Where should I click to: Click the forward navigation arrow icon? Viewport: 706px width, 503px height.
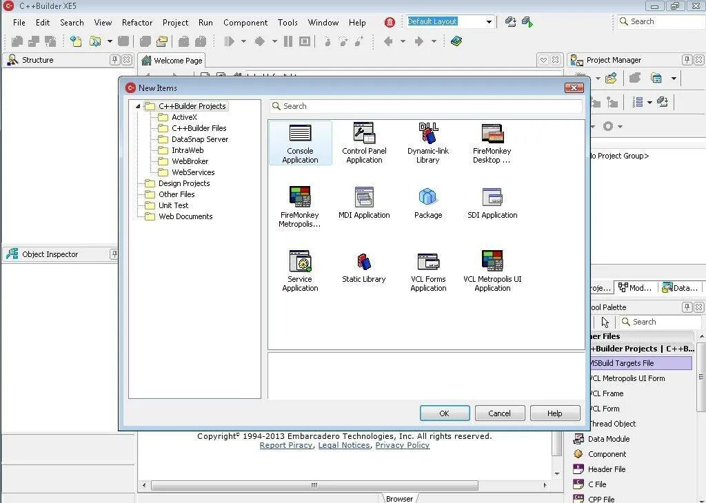point(419,41)
